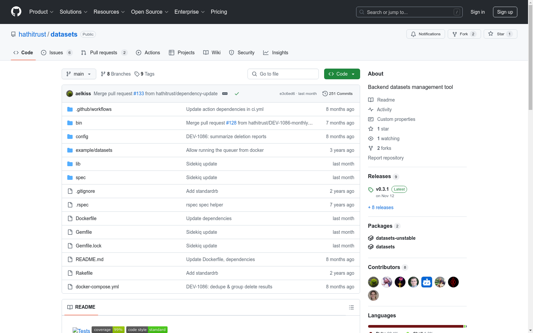Viewport: 533px width, 333px height.
Task: Open the v0.3.1 latest release
Action: point(382,189)
